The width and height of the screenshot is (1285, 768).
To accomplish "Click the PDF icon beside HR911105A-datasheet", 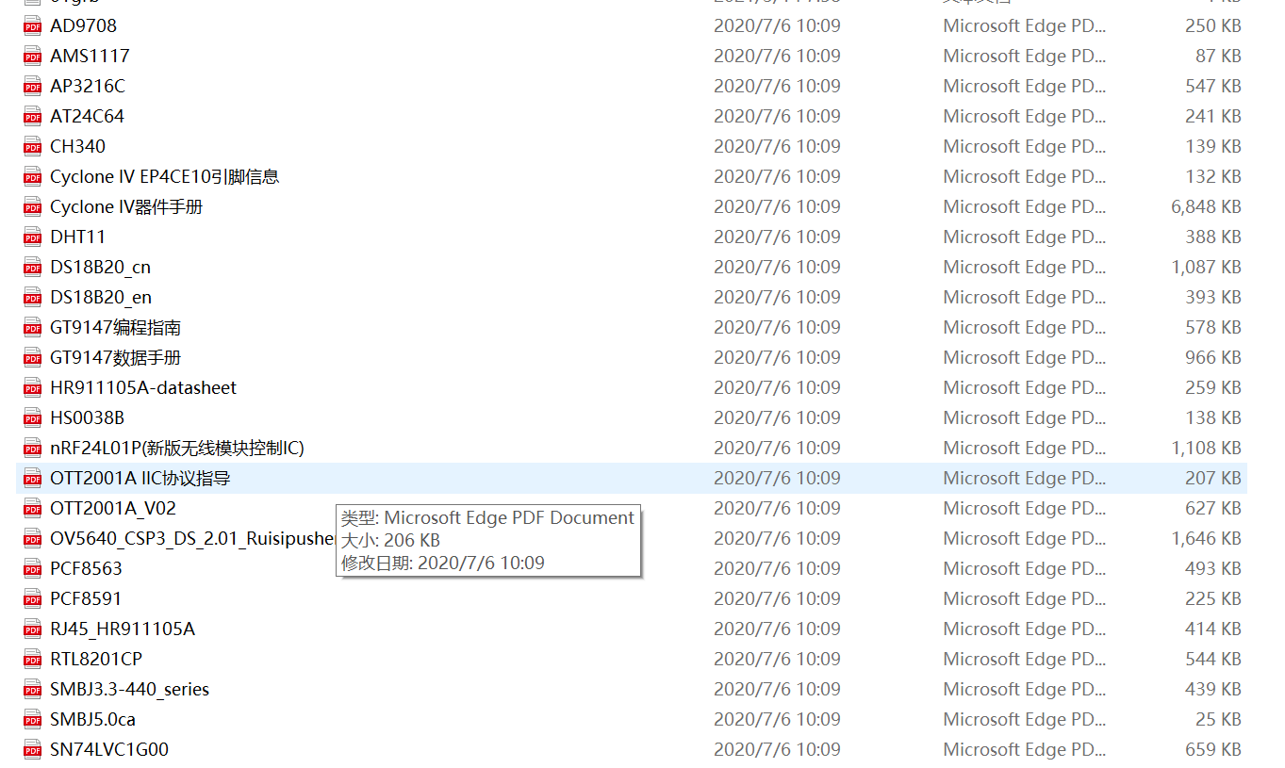I will coord(33,388).
